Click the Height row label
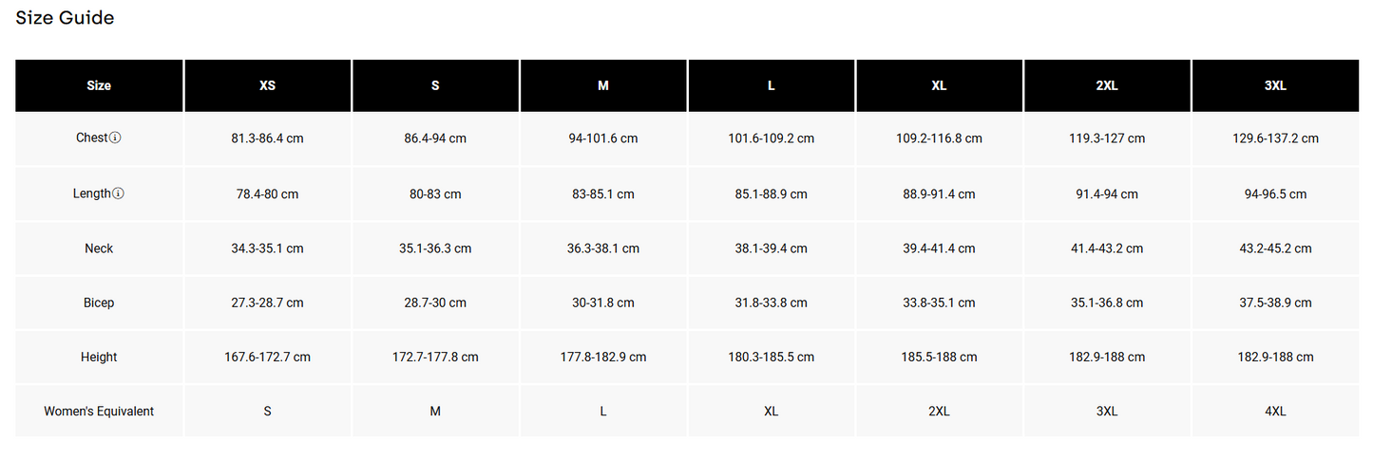The height and width of the screenshot is (459, 1373). (99, 358)
